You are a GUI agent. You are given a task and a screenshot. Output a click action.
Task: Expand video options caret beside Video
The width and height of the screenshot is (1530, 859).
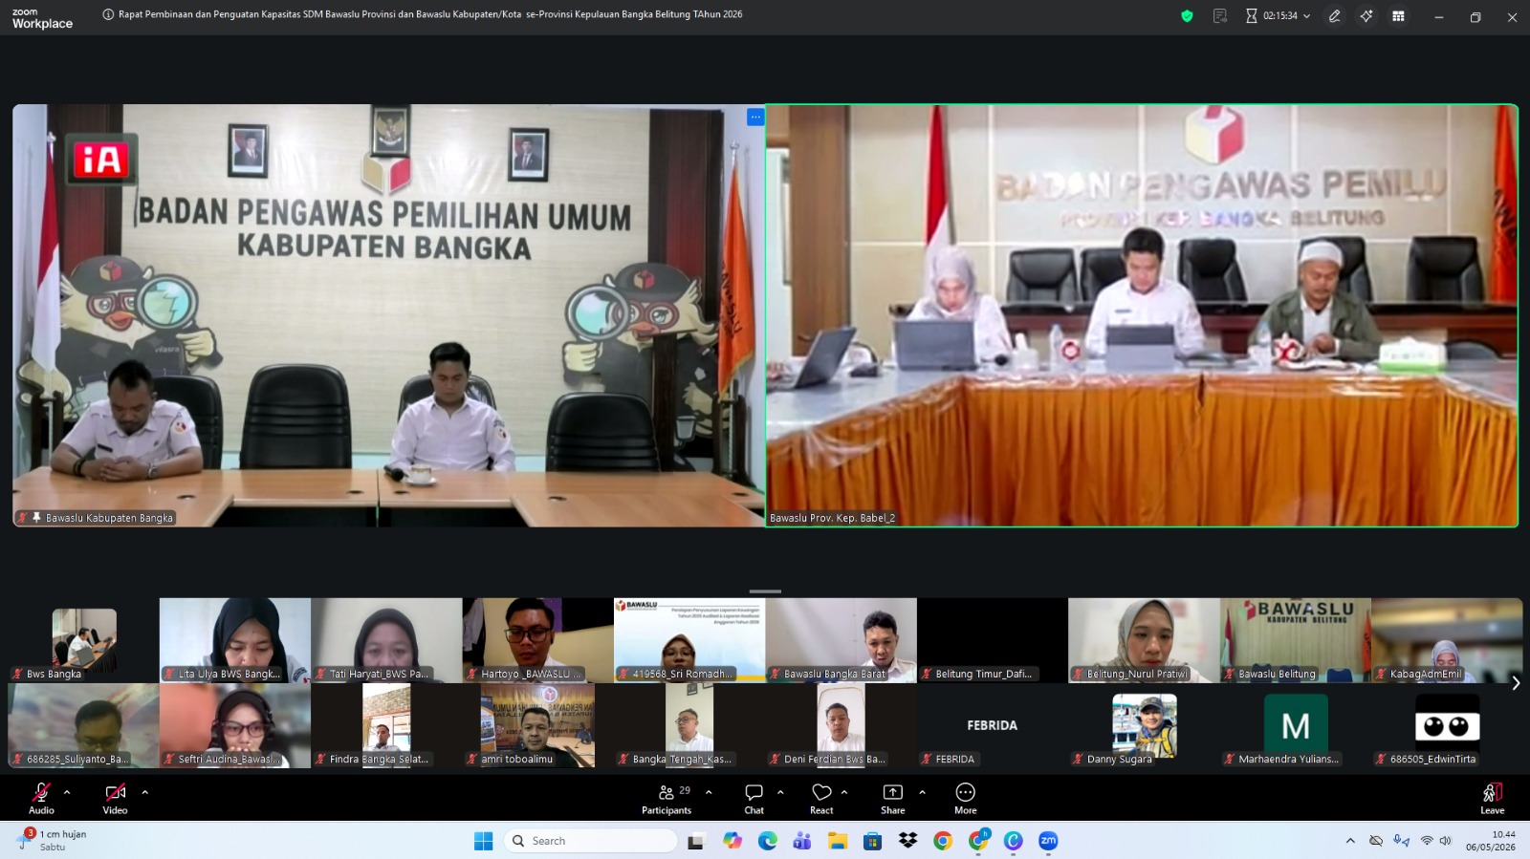[145, 792]
